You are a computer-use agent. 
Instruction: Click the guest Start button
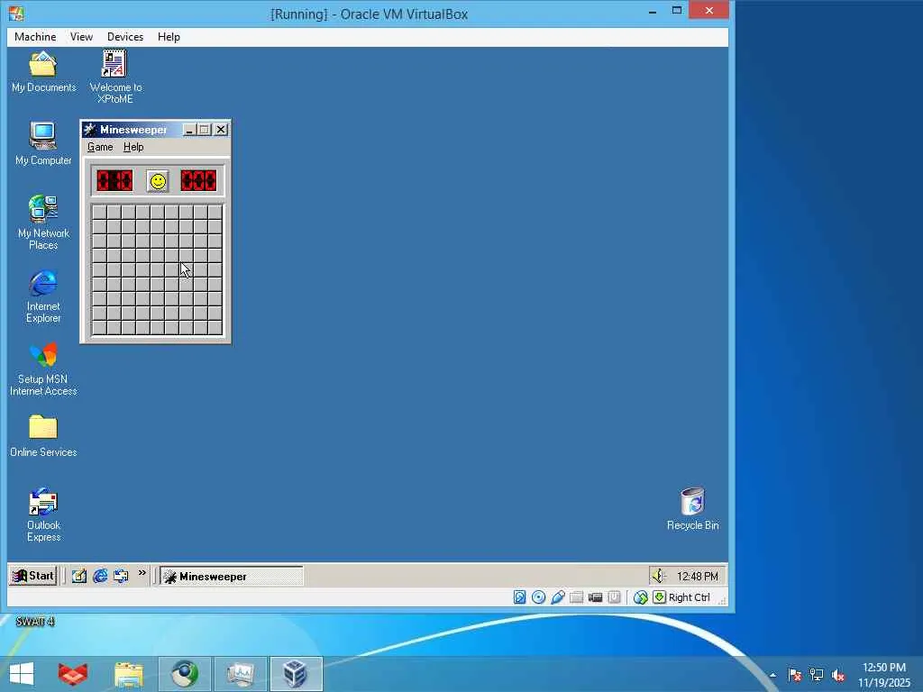[33, 576]
